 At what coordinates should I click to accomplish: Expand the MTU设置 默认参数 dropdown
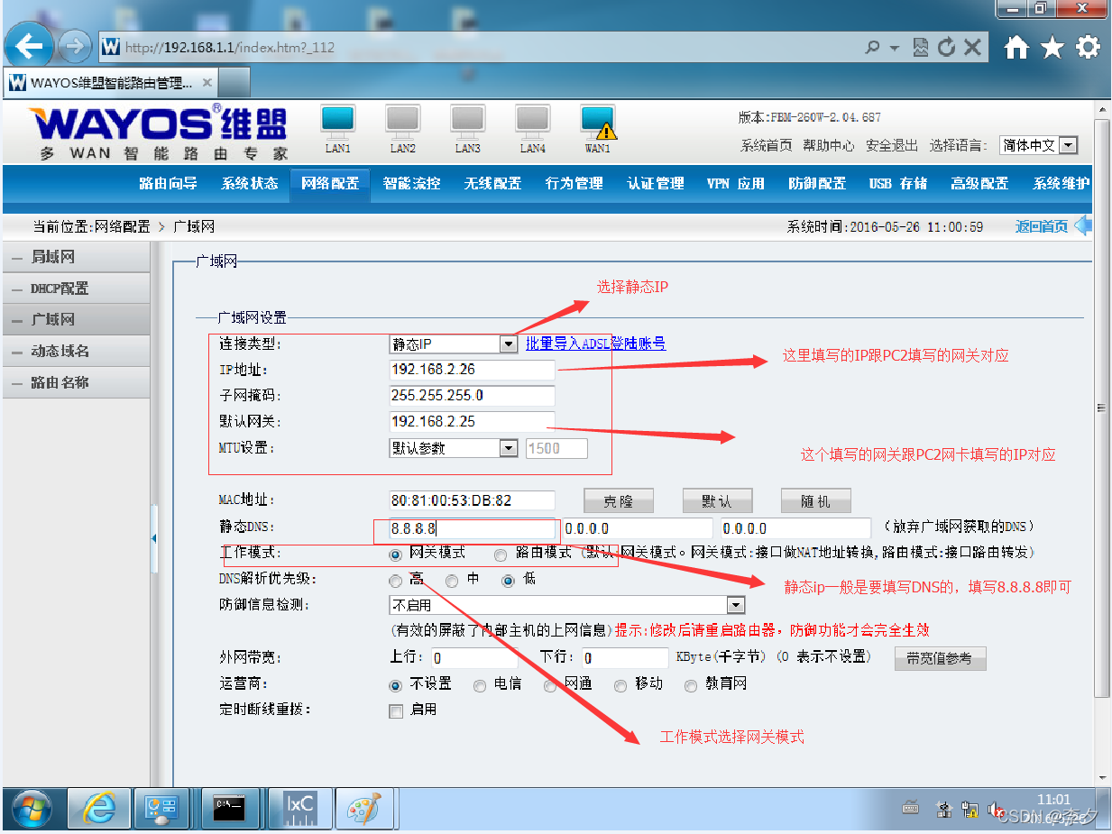pyautogui.click(x=509, y=448)
